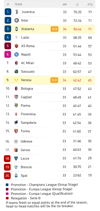Sort table by PTS column header
This screenshot has height=211, width=100.
tap(90, 5)
